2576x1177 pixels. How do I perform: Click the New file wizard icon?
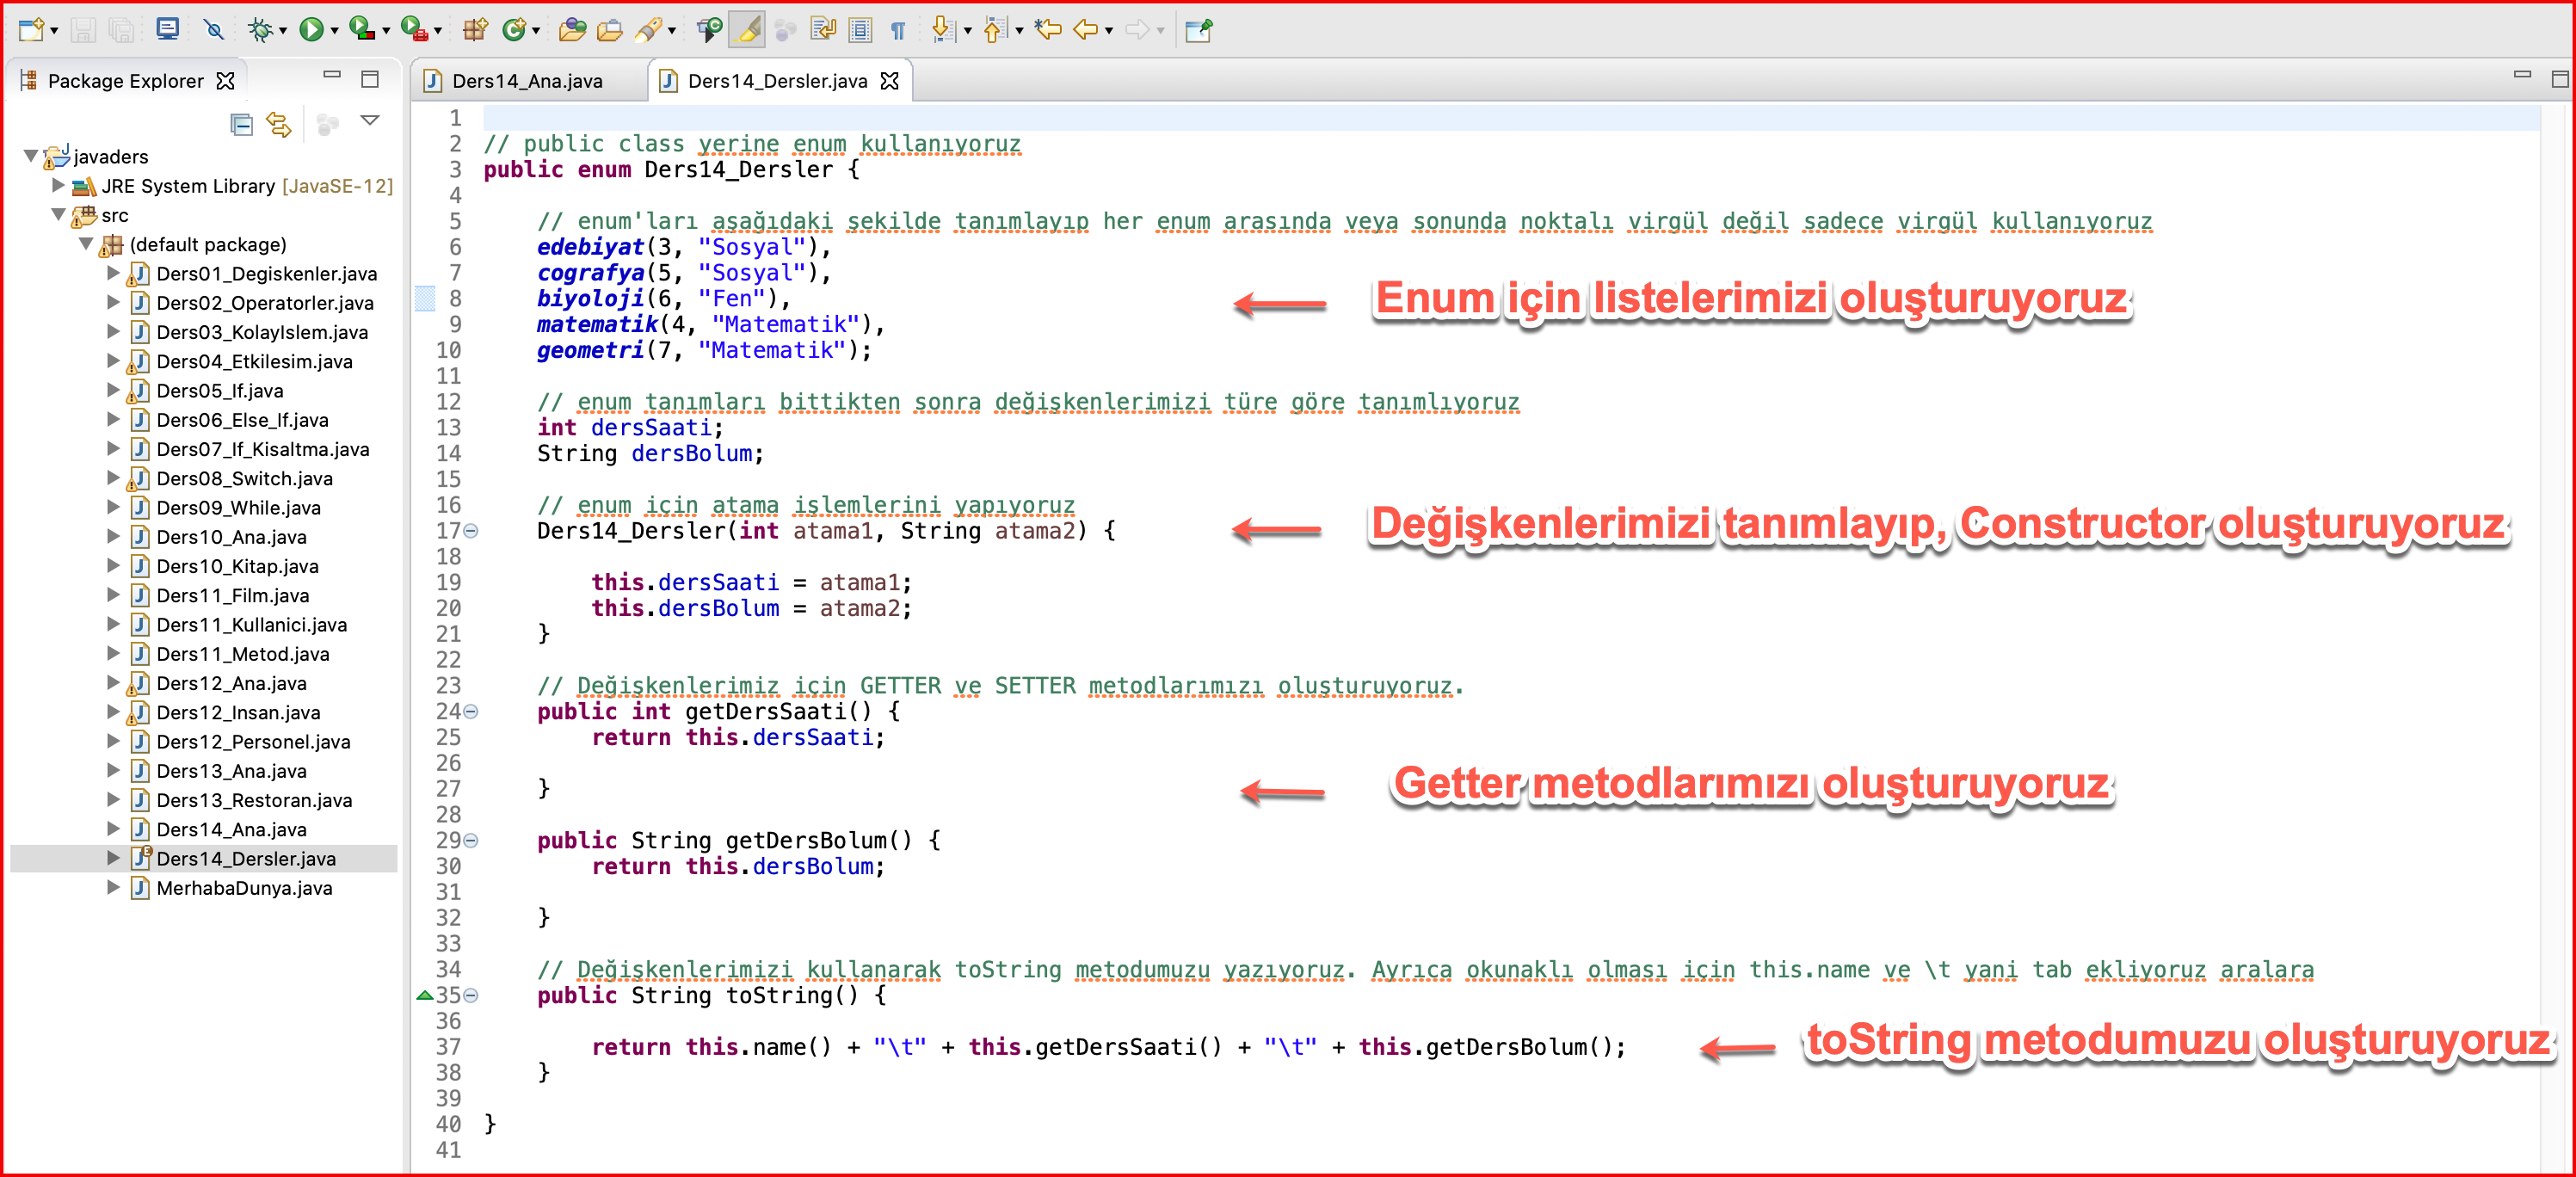click(31, 30)
